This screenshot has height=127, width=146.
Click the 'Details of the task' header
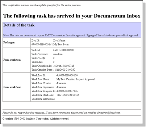(x=19, y=25)
